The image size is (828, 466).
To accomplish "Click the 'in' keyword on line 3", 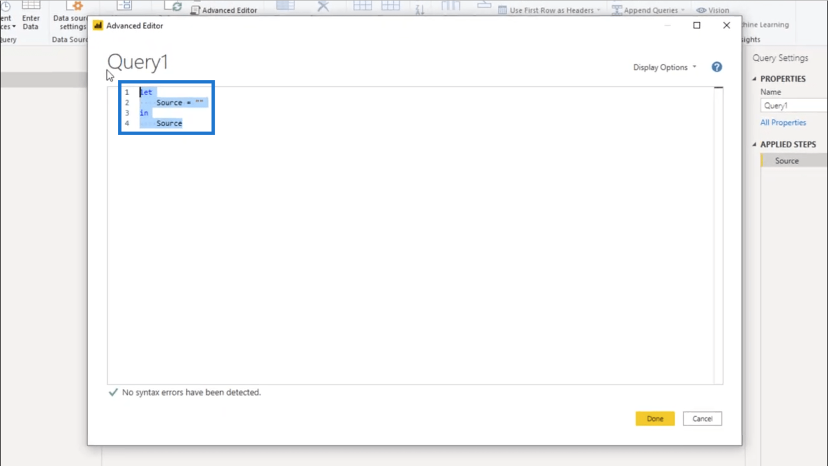I will [x=144, y=113].
